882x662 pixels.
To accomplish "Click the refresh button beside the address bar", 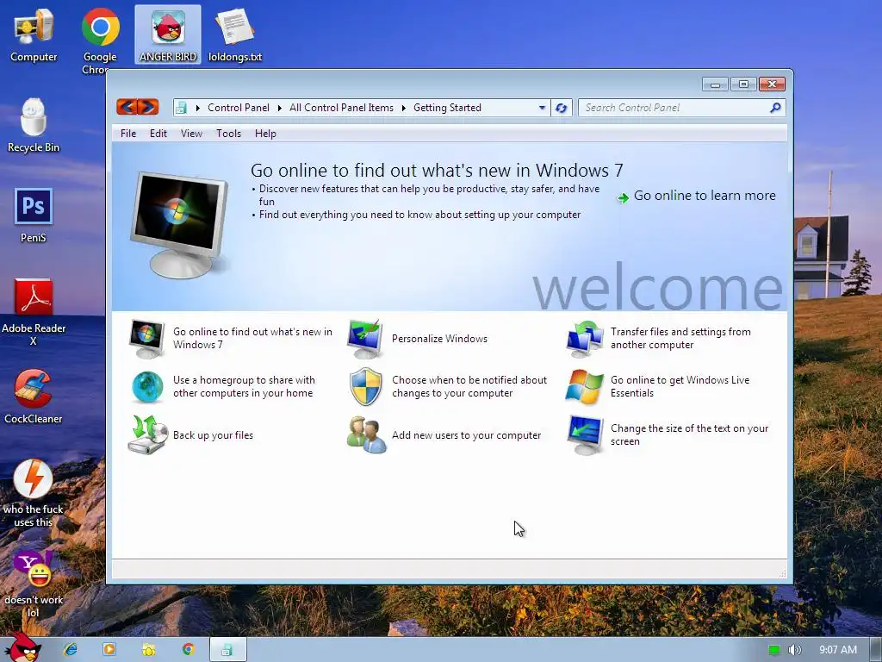I will [x=561, y=108].
